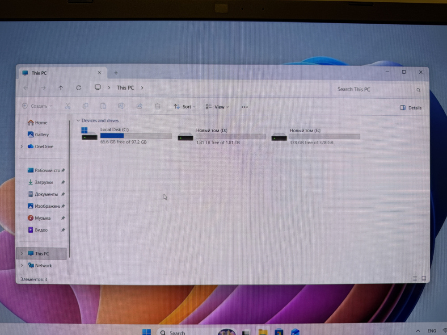Click the Создать new item button
Viewport: 447px width, 335px height.
tap(37, 106)
